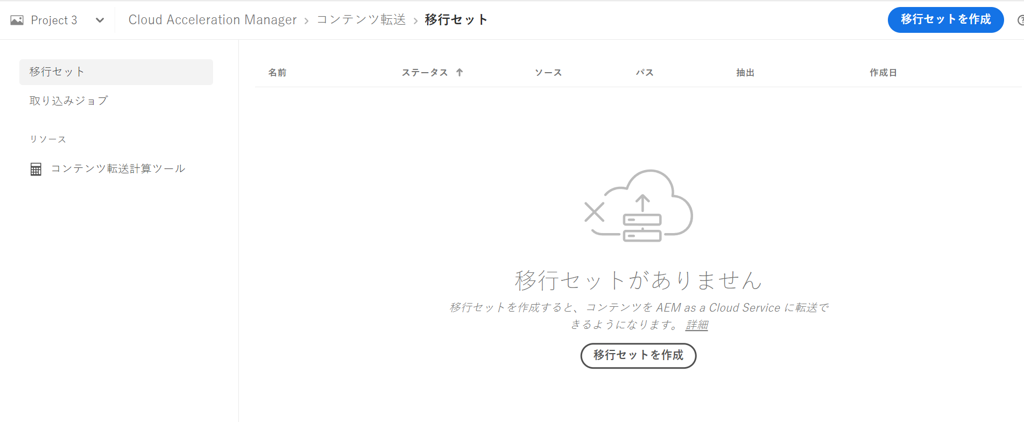
Task: Click the パス column header
Action: tap(644, 73)
